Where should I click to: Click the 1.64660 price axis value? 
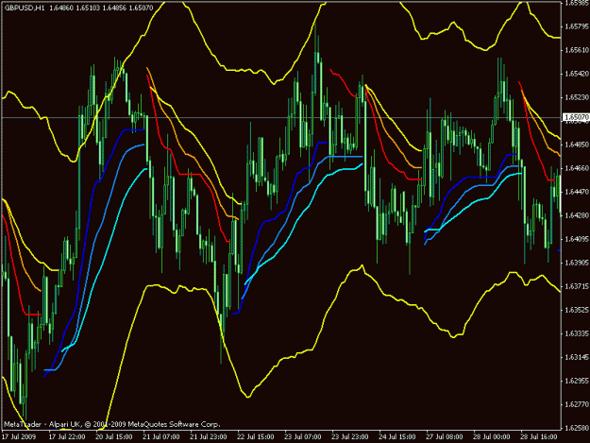pyautogui.click(x=577, y=168)
